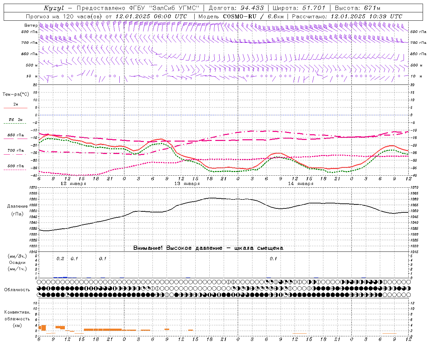The width and height of the screenshot is (428, 342).
Task: Click the warning Внимание! Высокое давление — шкала смещена
Action: [x=208, y=248]
